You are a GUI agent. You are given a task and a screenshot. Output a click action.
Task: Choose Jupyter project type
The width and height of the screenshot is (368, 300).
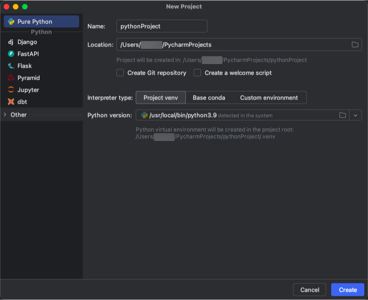pos(41,90)
